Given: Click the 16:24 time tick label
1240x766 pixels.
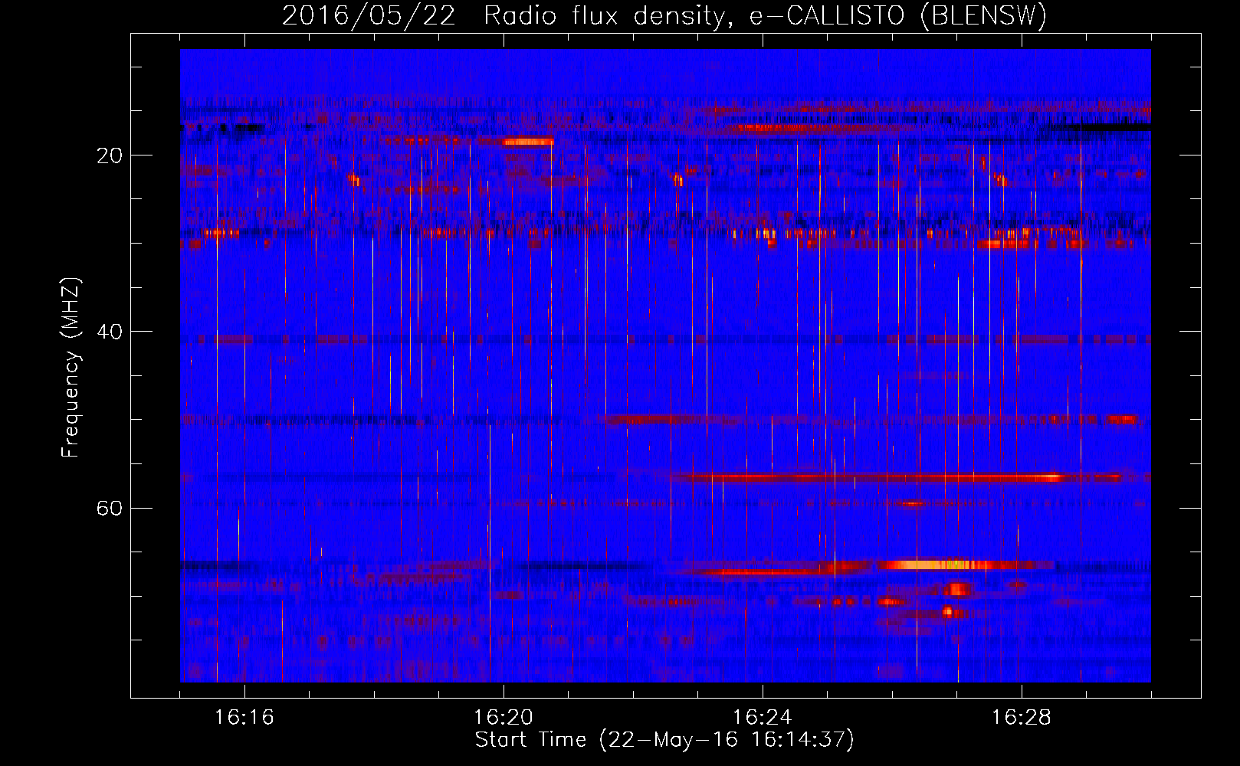Looking at the screenshot, I should pyautogui.click(x=763, y=718).
